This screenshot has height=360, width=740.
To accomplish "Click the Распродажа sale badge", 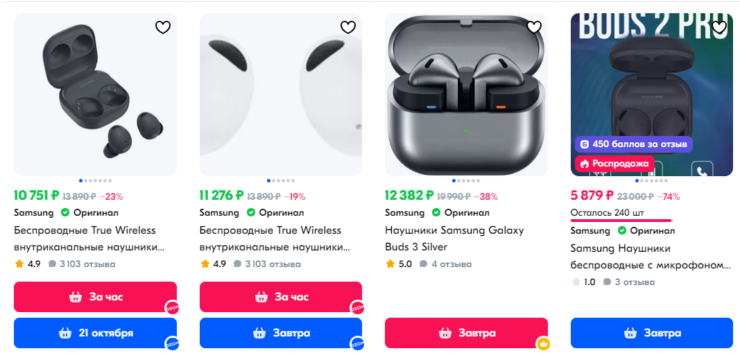I will [x=614, y=164].
